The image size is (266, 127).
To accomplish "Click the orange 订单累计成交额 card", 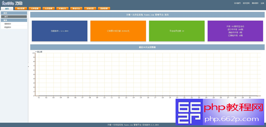I will 118,31.
